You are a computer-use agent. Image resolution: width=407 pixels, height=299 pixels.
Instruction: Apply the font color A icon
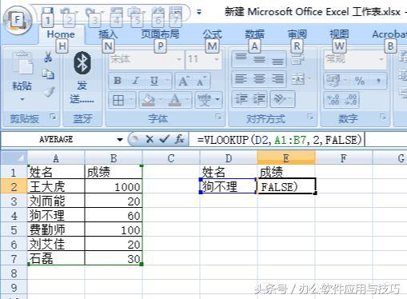click(175, 100)
